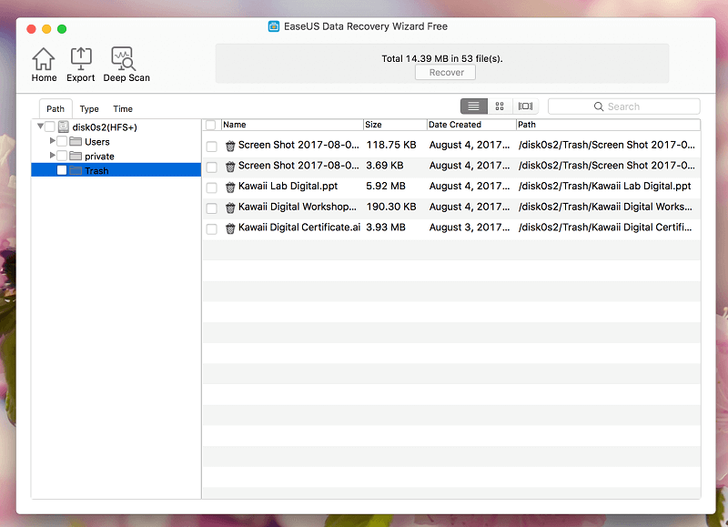Click the 118.75 KB size cell
This screenshot has height=527, width=728.
coord(391,145)
